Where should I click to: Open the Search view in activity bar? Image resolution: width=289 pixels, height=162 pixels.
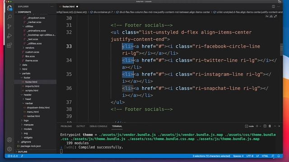coord(9,17)
